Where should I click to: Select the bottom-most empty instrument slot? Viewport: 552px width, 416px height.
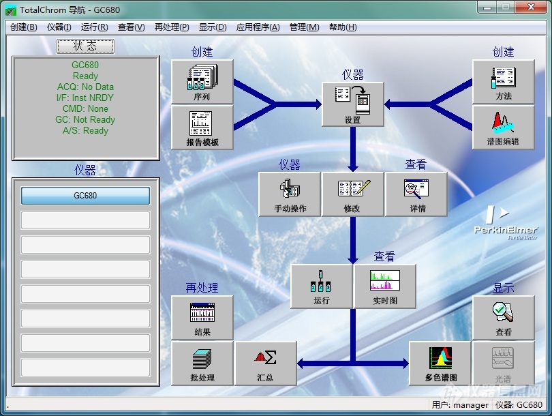86,368
